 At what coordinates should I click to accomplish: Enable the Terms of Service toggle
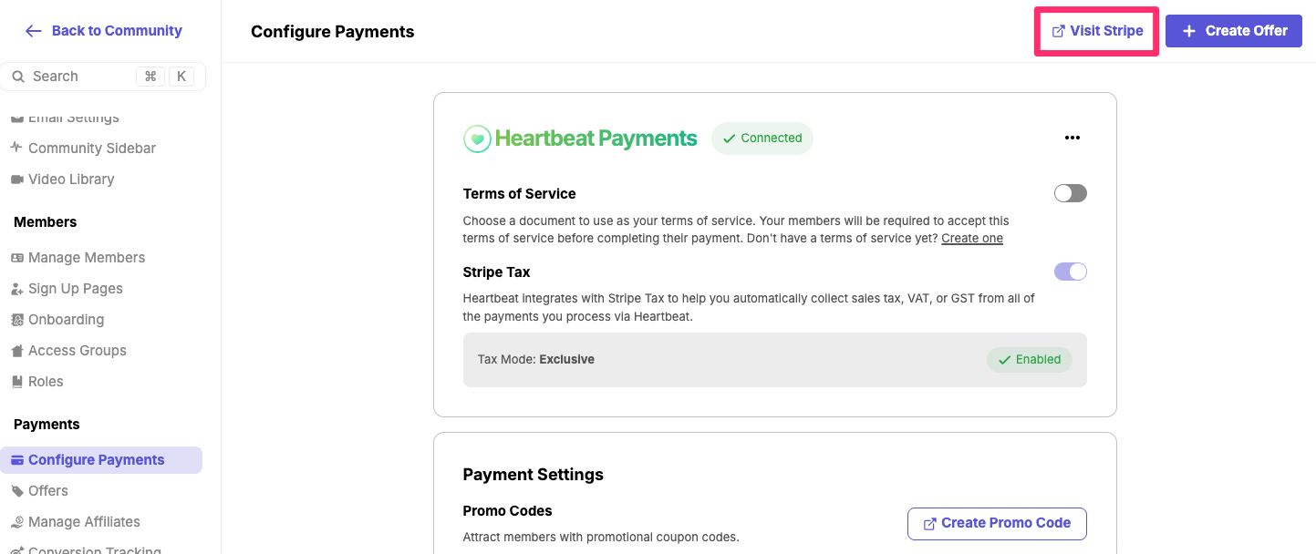1070,193
